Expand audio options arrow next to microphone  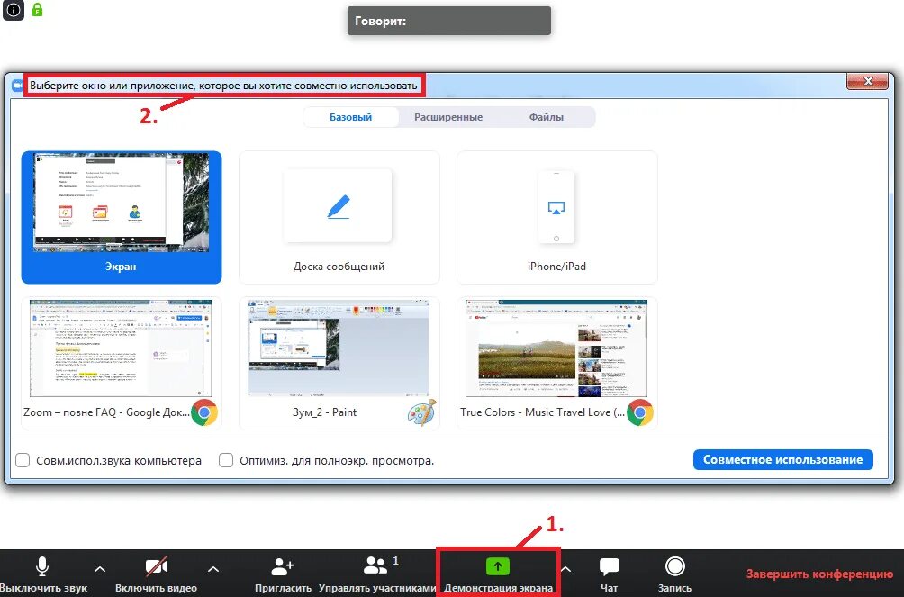point(100,569)
